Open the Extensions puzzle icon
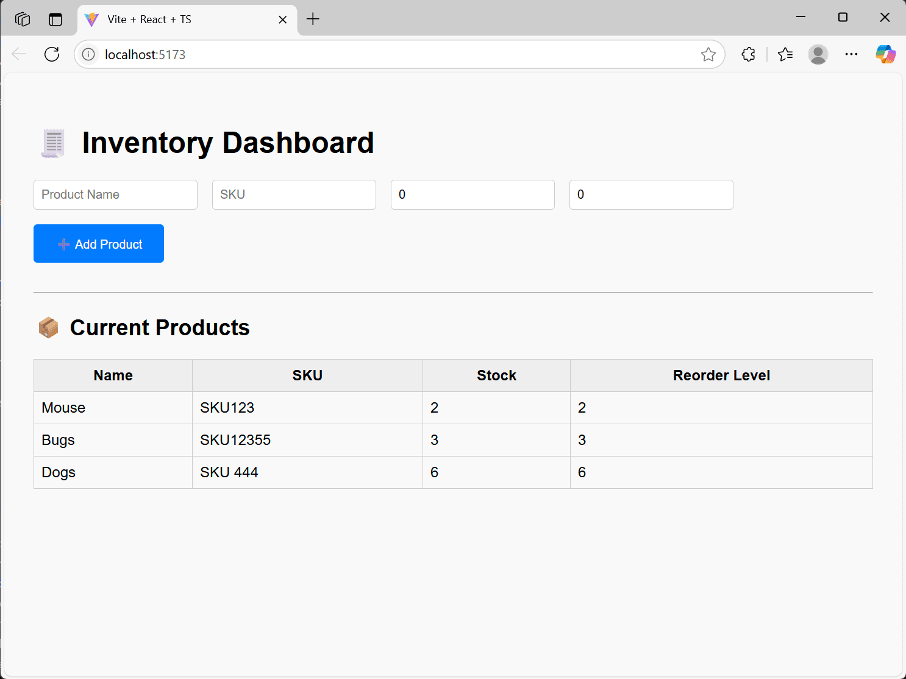Viewport: 906px width, 679px height. click(748, 54)
